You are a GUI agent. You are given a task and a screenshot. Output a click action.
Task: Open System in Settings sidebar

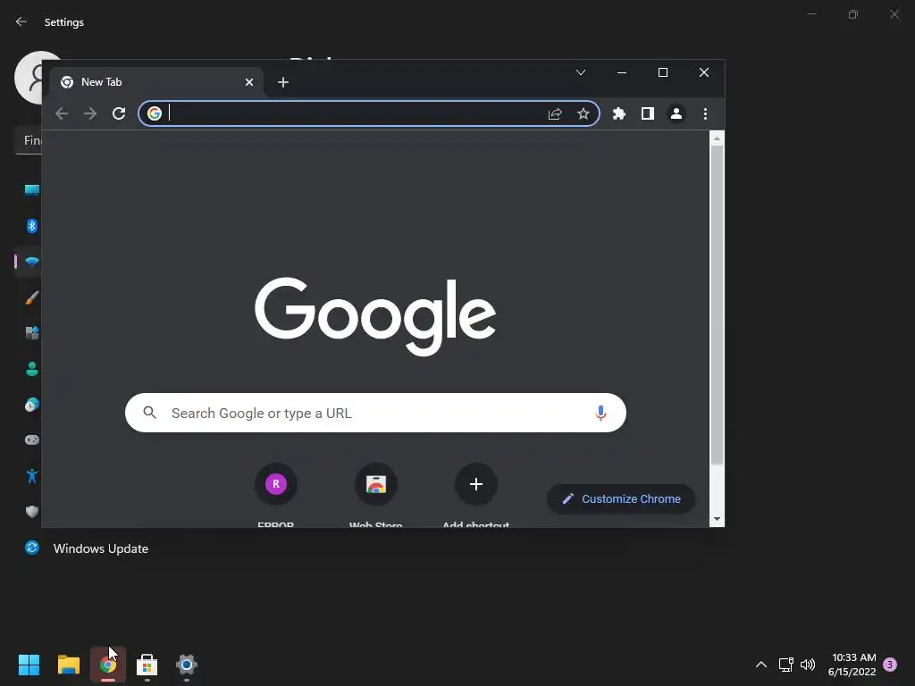[32, 190]
